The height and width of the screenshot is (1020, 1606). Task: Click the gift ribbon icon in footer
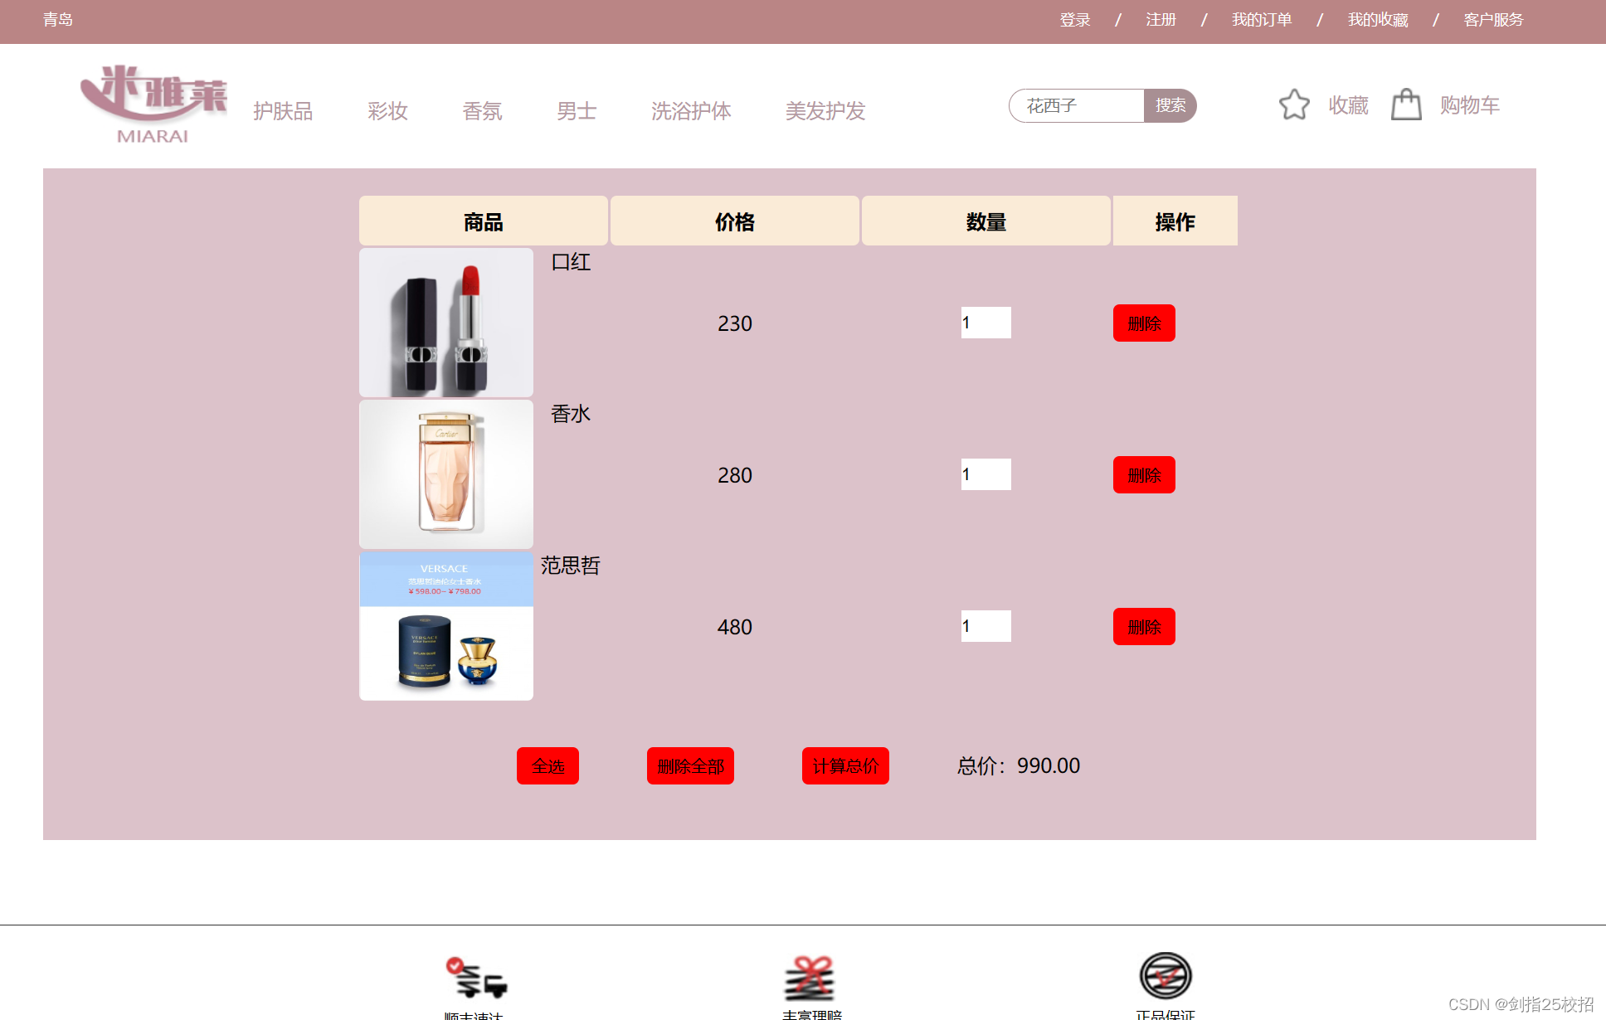[x=810, y=979]
